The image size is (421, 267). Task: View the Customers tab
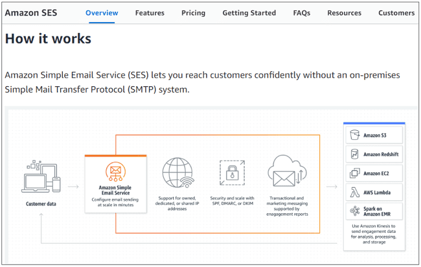(396, 13)
